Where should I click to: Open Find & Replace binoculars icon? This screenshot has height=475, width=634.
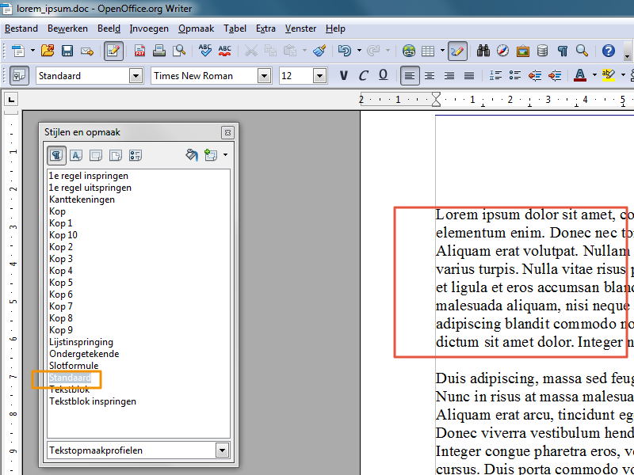483,51
